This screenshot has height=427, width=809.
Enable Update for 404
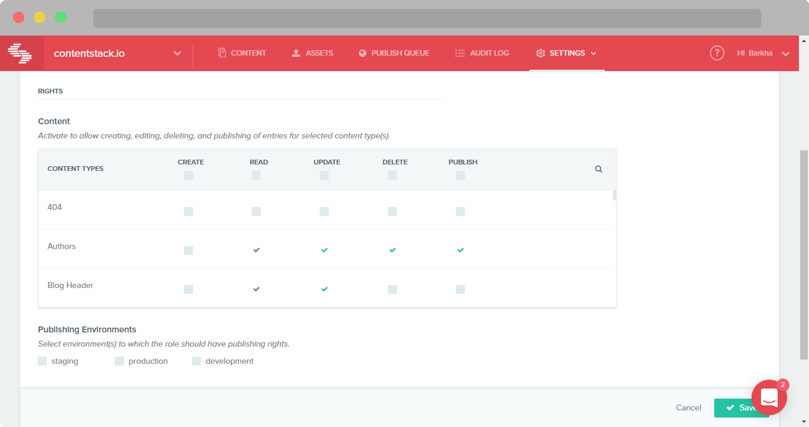pyautogui.click(x=324, y=211)
